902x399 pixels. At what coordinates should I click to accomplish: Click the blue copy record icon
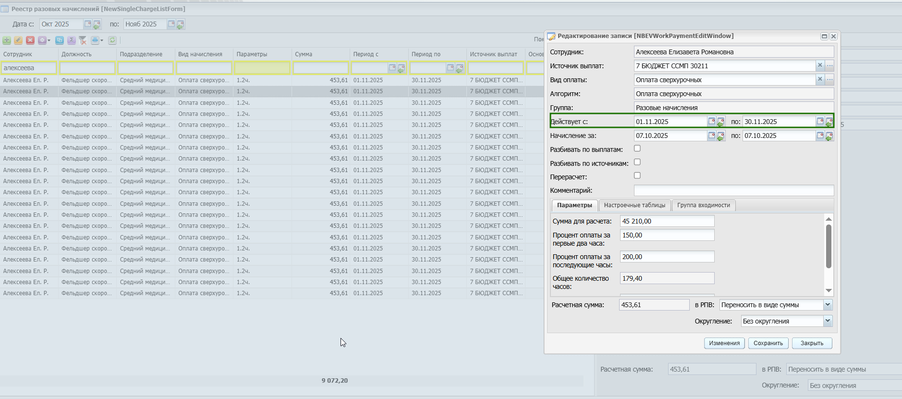[60, 40]
